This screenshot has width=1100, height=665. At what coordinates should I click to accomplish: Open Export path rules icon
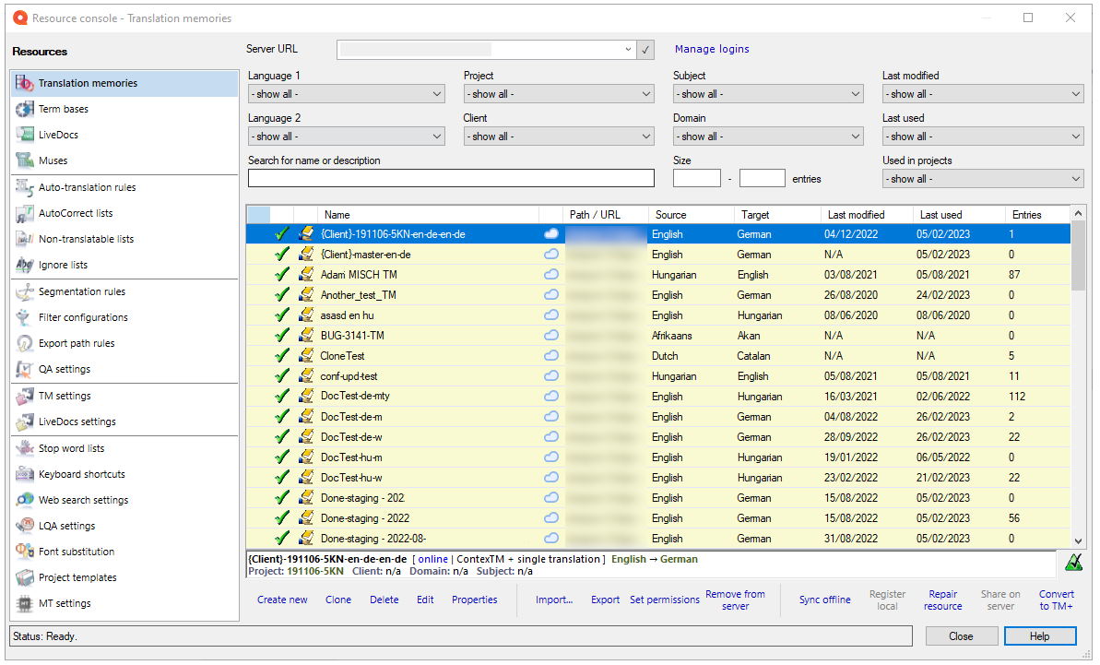click(25, 344)
